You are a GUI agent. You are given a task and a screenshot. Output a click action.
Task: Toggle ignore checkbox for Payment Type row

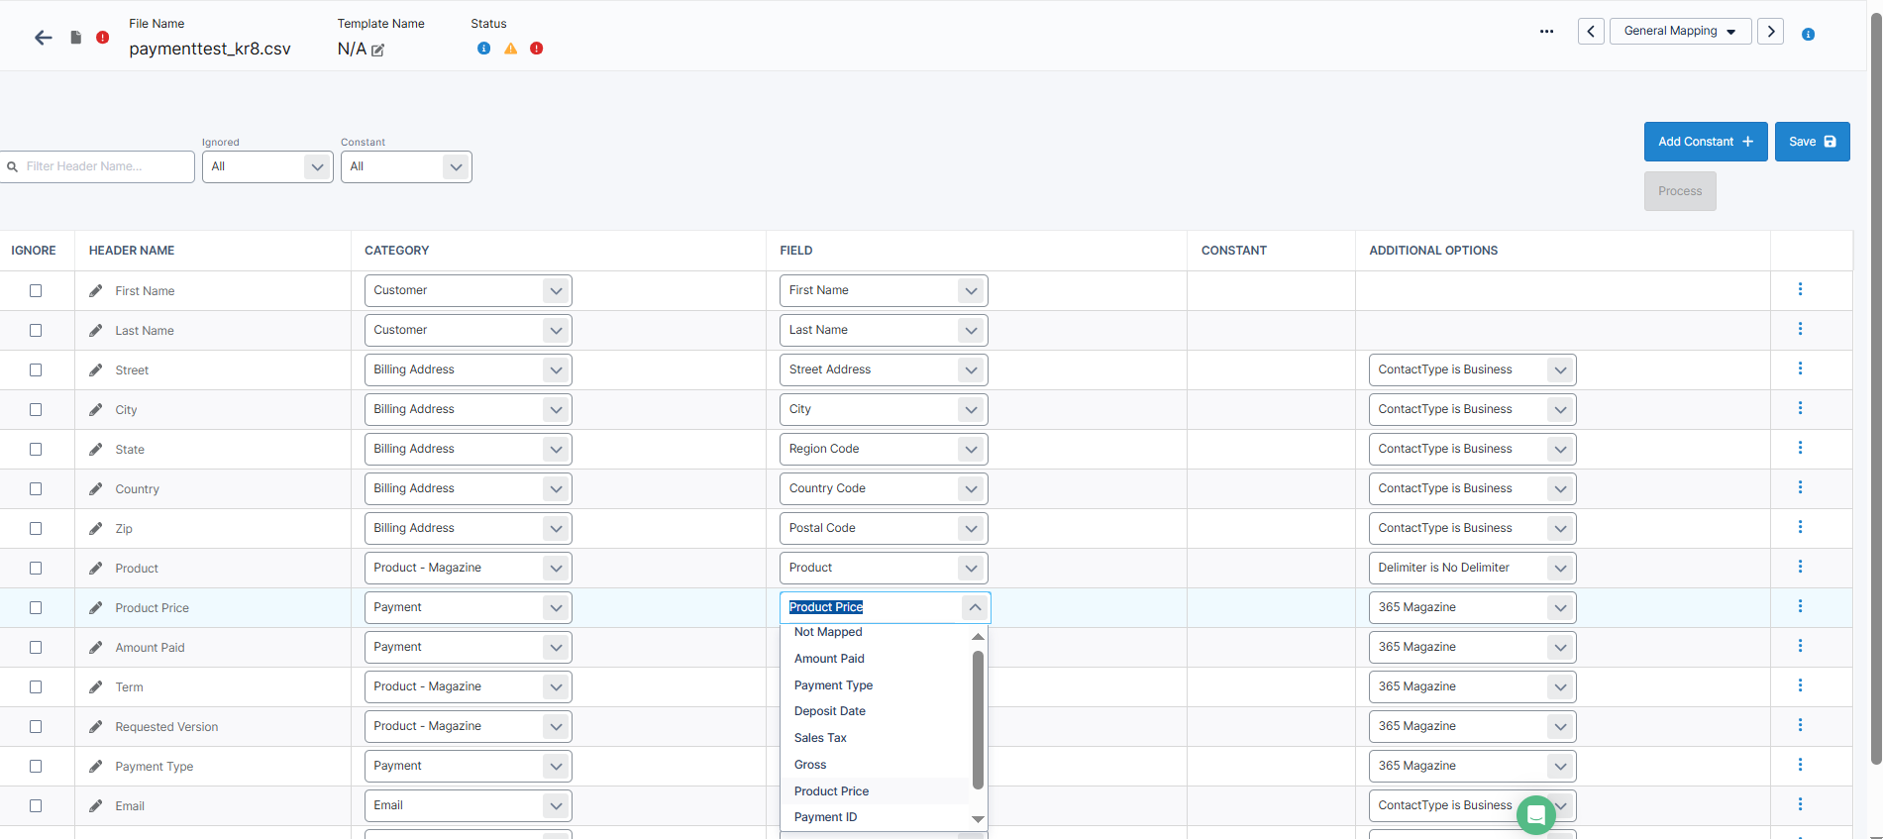click(x=36, y=766)
